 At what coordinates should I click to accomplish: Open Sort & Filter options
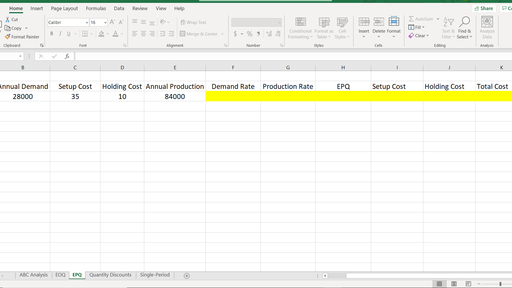[x=448, y=28]
